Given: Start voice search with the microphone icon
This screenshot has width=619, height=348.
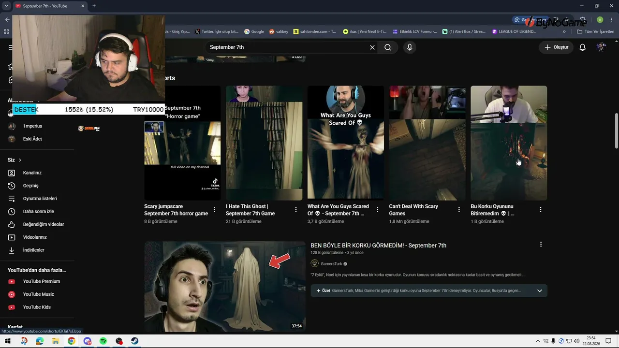Looking at the screenshot, I should point(410,47).
